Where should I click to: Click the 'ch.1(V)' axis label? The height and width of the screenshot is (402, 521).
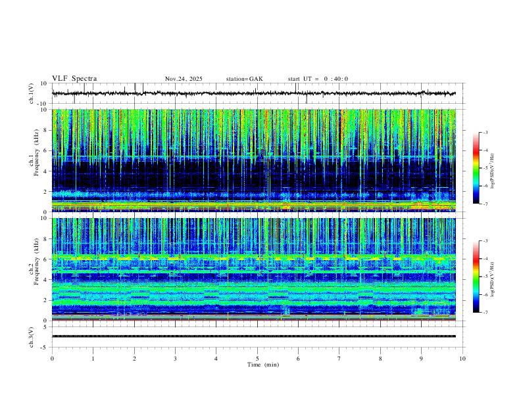[x=32, y=93]
